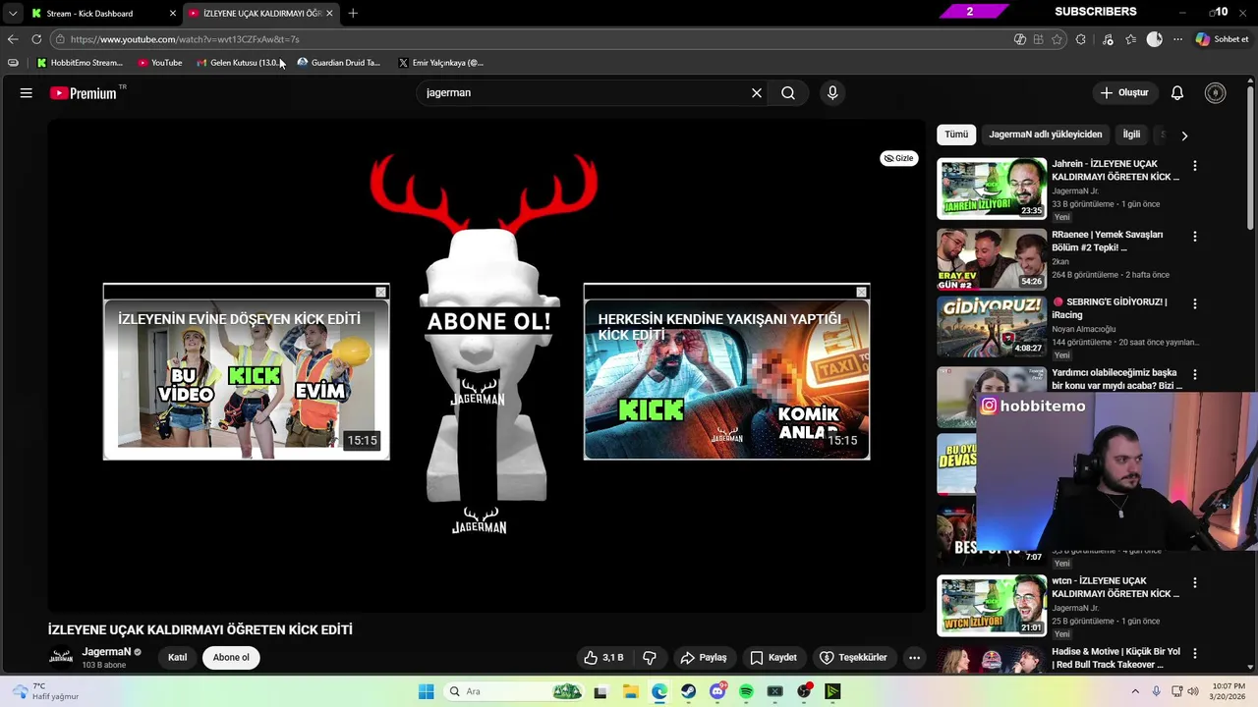Clear the jagerman search text
Image resolution: width=1258 pixels, height=707 pixels.
tap(757, 92)
